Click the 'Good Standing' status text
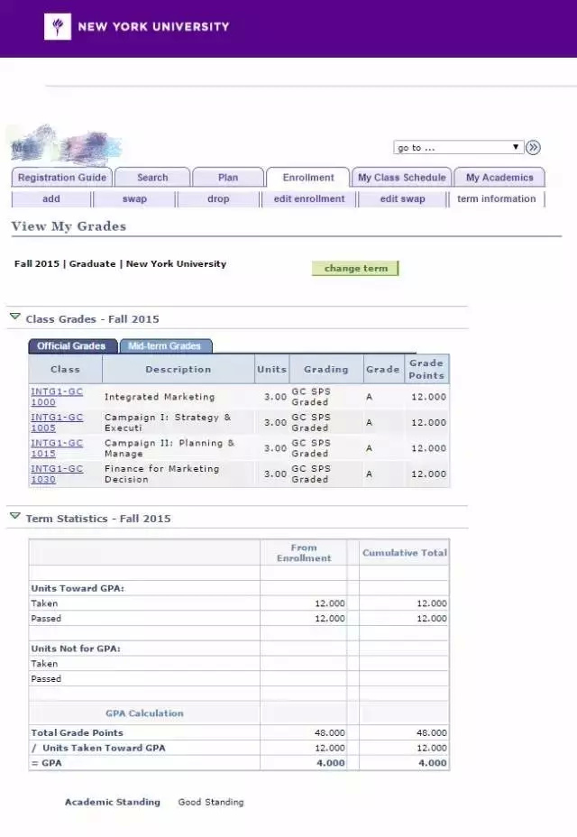 pyautogui.click(x=211, y=802)
